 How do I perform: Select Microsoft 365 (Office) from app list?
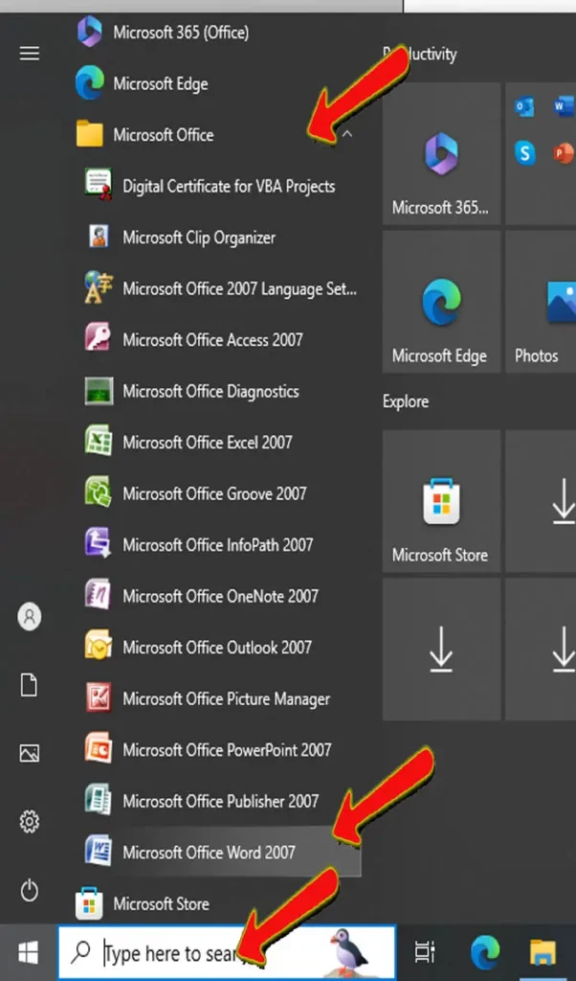pos(180,33)
